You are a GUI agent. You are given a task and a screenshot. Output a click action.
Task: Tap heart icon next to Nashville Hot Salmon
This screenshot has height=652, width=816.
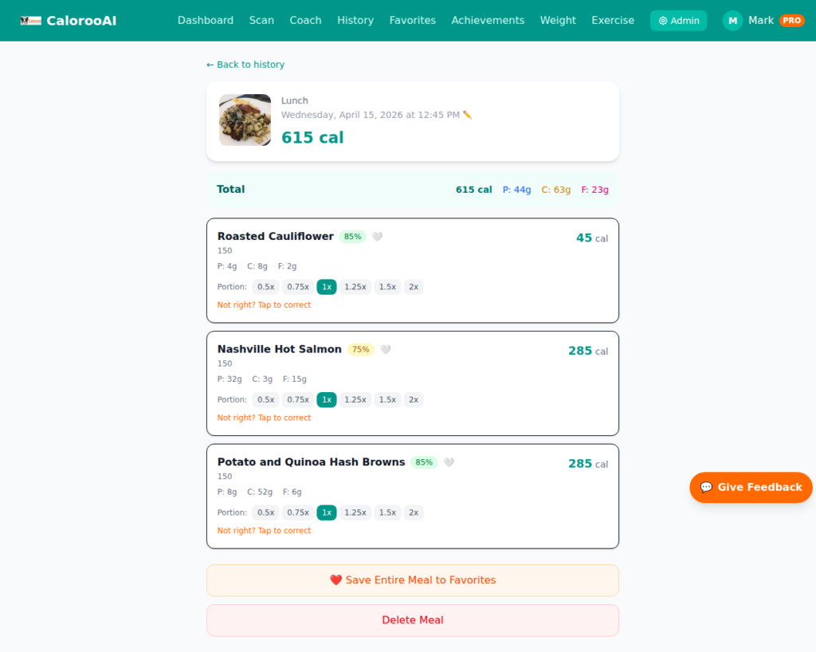[x=385, y=350]
